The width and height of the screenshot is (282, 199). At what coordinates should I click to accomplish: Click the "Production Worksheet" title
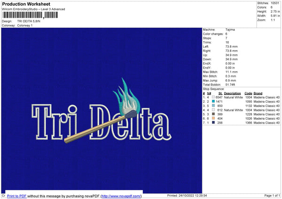tap(26, 4)
